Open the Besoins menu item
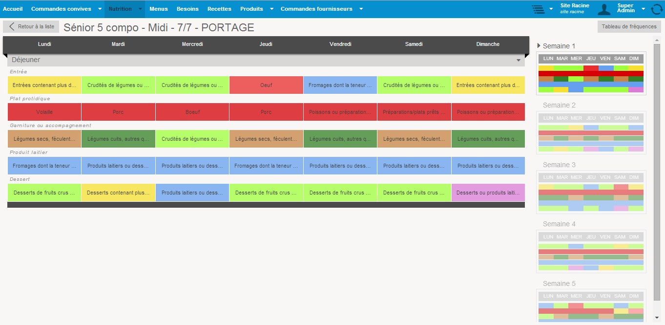 pyautogui.click(x=187, y=9)
